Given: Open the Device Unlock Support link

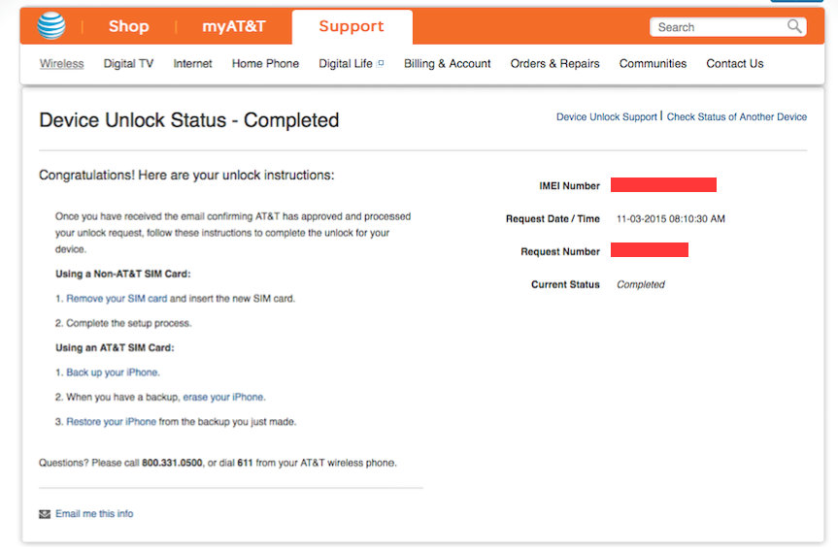Looking at the screenshot, I should (x=606, y=117).
